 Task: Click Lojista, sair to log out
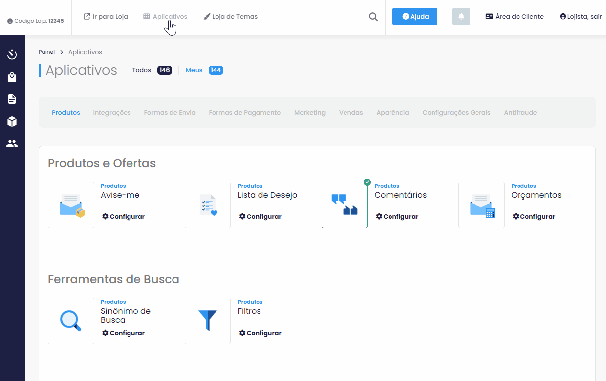[580, 17]
